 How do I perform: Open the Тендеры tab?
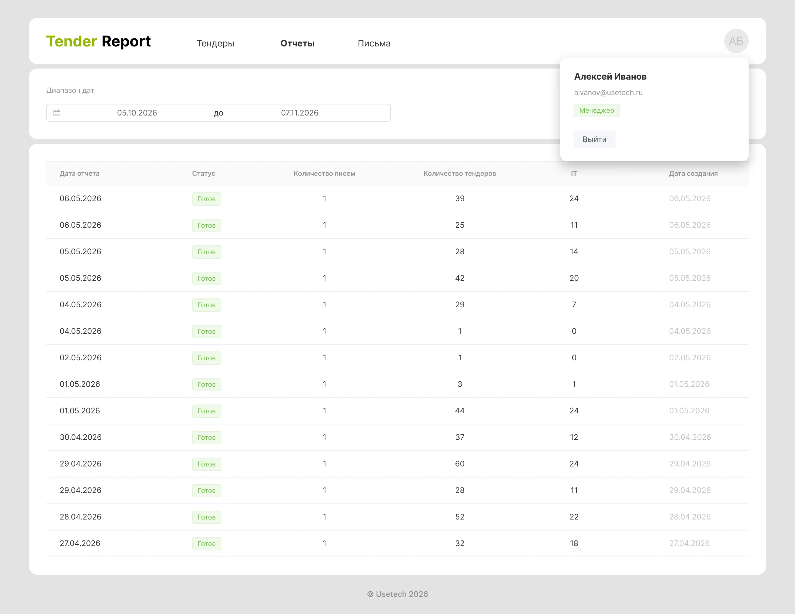216,43
